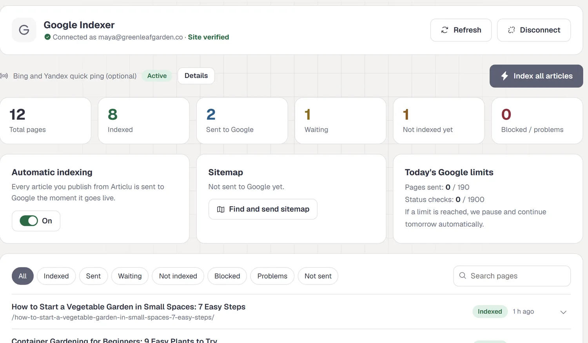Open quick ping Details

pyautogui.click(x=196, y=76)
